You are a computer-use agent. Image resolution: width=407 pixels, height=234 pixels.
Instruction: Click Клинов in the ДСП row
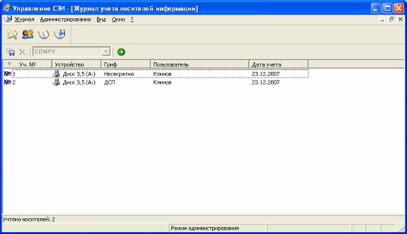(x=162, y=83)
